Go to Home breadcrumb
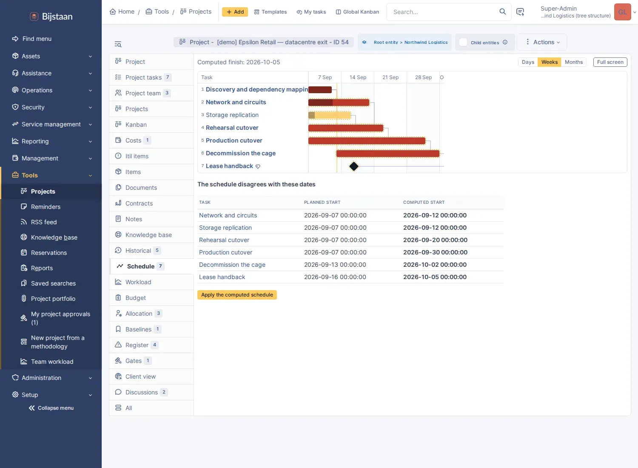Image resolution: width=638 pixels, height=468 pixels. coord(122,12)
